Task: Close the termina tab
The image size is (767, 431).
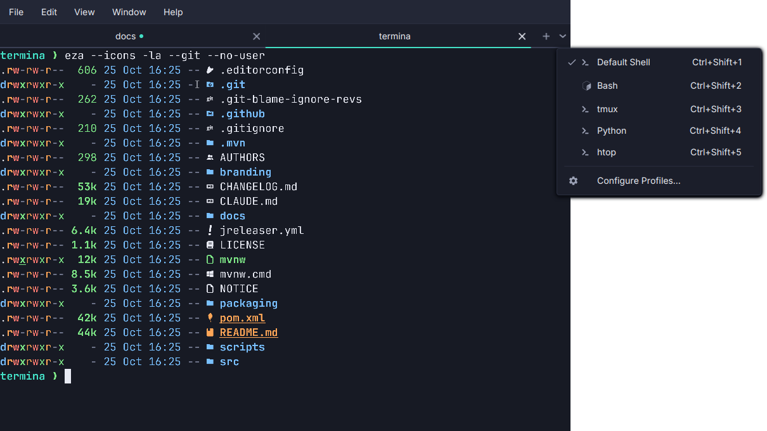Action: (522, 36)
